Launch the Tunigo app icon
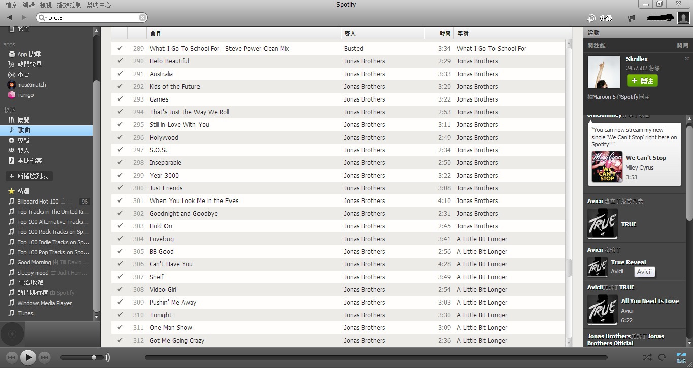 point(12,95)
